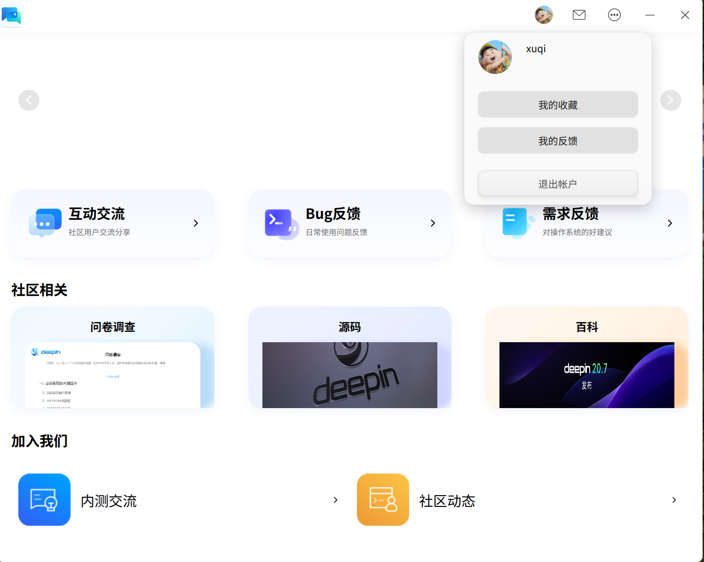Expand the Bug反馈 chevron arrow
Viewport: 704px width, 562px height.
pyautogui.click(x=433, y=223)
